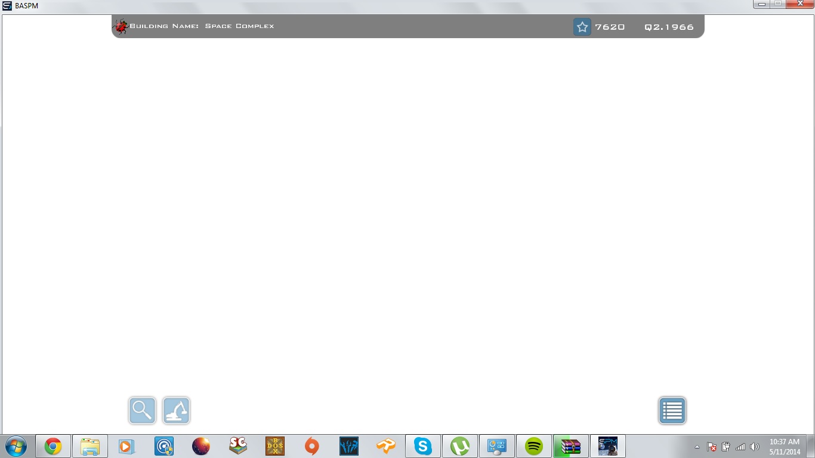Launch Spotify from the taskbar
The width and height of the screenshot is (815, 458).
(x=533, y=445)
